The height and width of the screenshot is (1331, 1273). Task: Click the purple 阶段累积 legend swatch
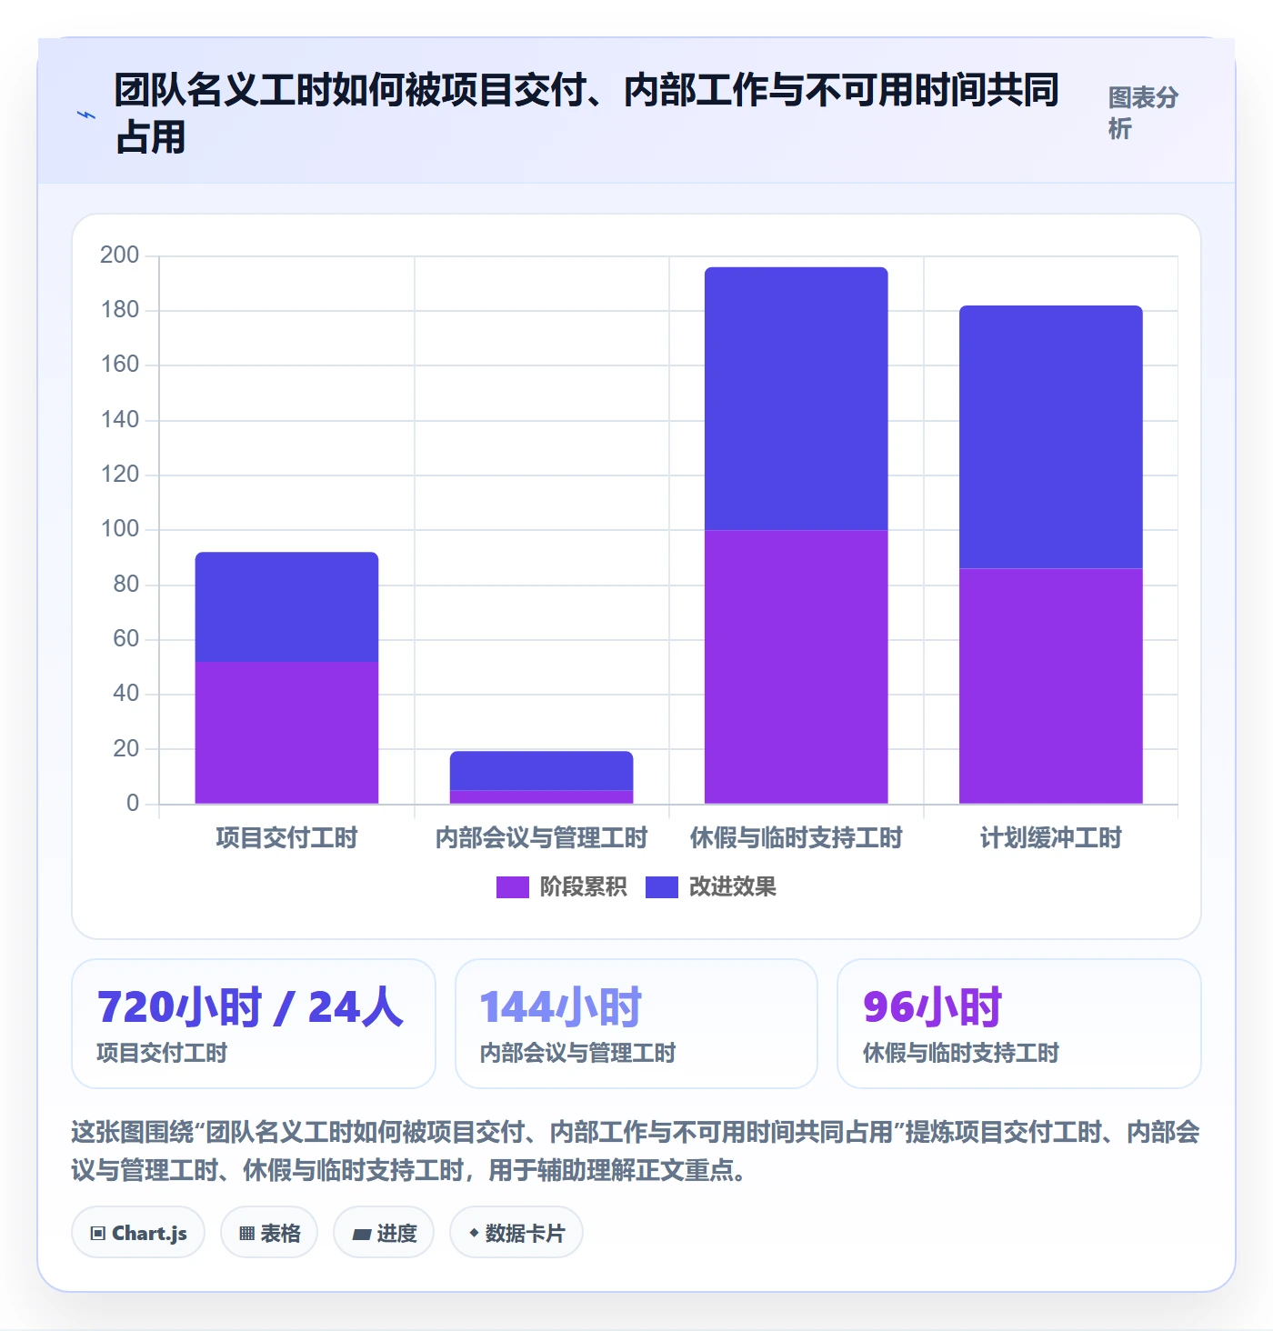(512, 887)
